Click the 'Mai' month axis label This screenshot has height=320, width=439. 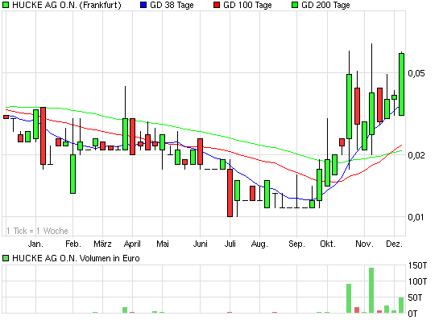click(x=163, y=244)
